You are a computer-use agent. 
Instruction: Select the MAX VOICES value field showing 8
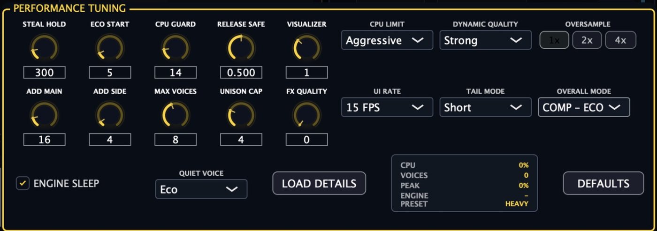click(x=176, y=139)
